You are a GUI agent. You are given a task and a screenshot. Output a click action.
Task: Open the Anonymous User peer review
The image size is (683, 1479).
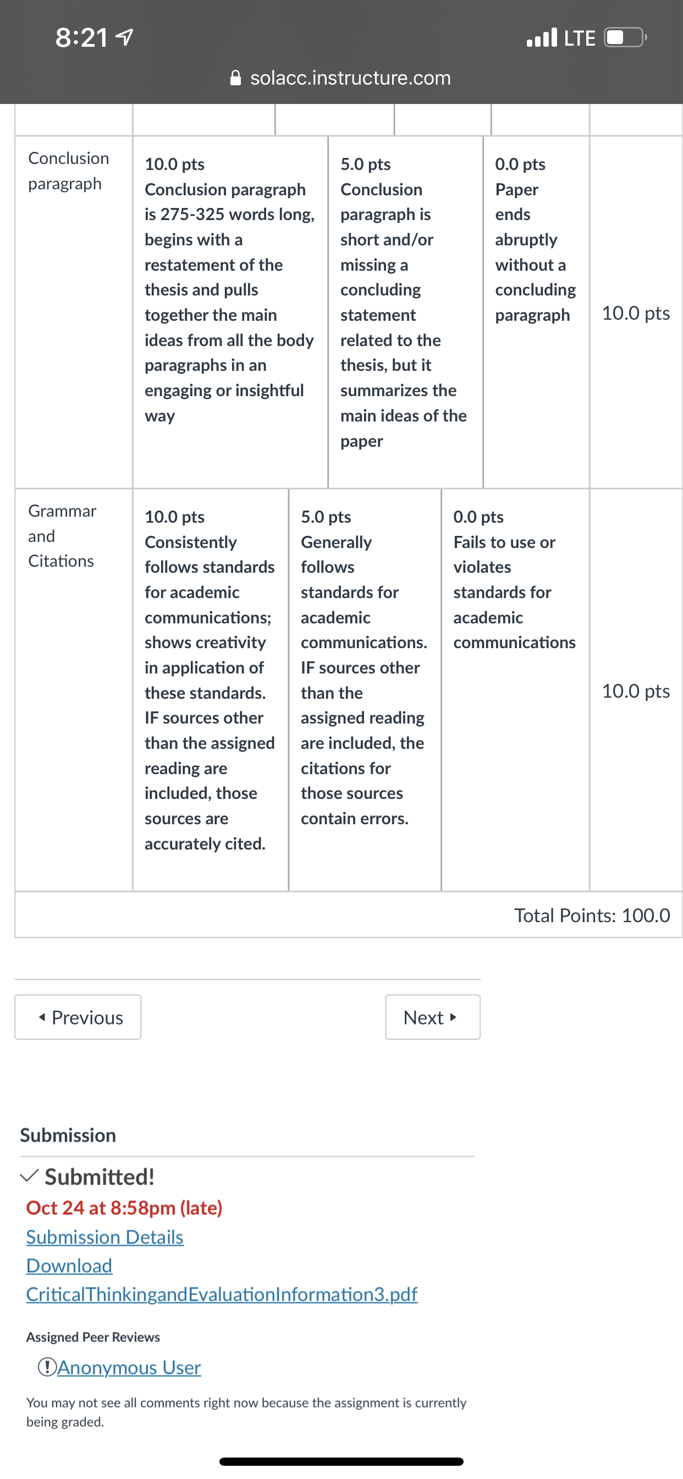[129, 1367]
